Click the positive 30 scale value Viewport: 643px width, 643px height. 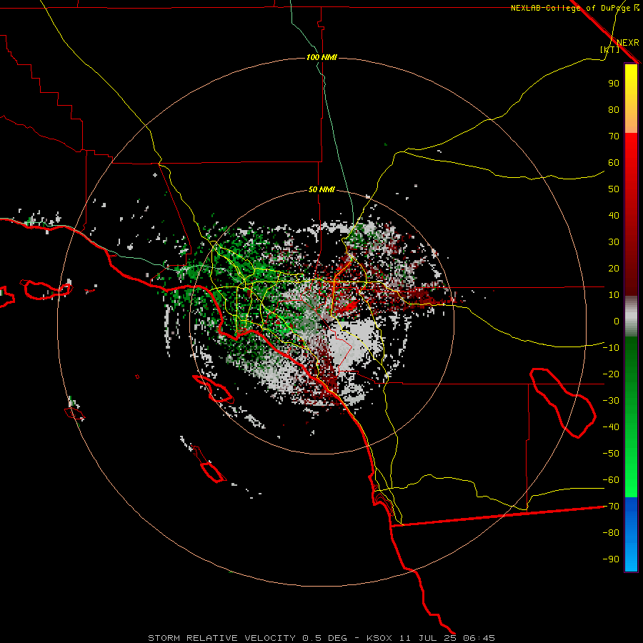coord(614,242)
